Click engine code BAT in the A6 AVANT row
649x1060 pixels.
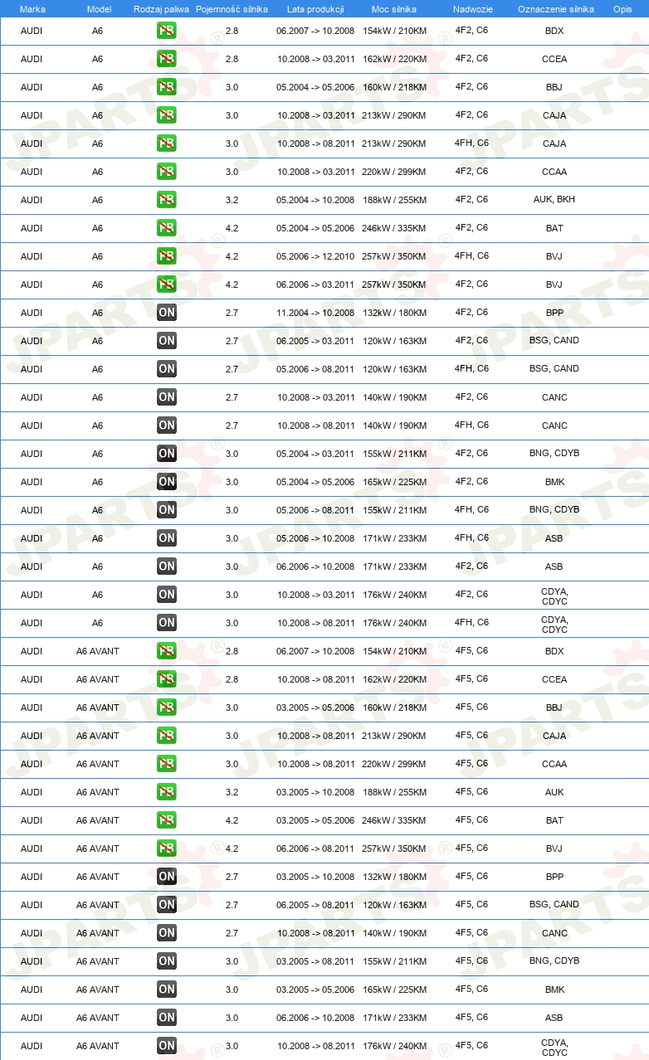point(554,820)
